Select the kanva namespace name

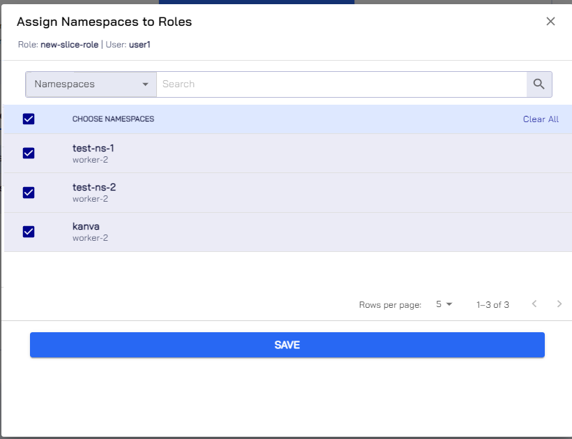click(86, 226)
